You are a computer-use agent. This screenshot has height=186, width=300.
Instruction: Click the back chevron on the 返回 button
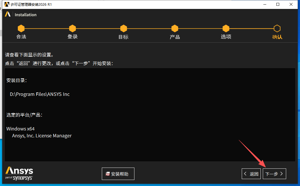pyautogui.click(x=245, y=174)
